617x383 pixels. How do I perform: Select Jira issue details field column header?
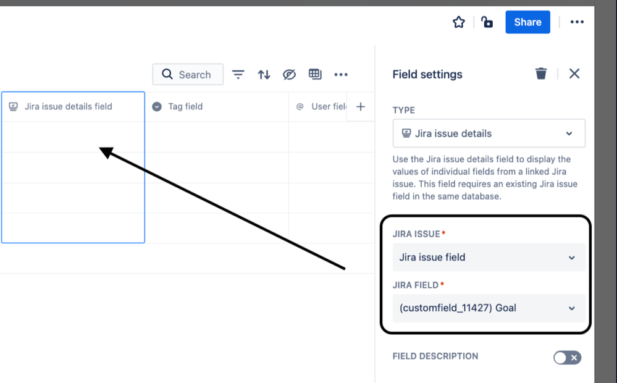73,107
